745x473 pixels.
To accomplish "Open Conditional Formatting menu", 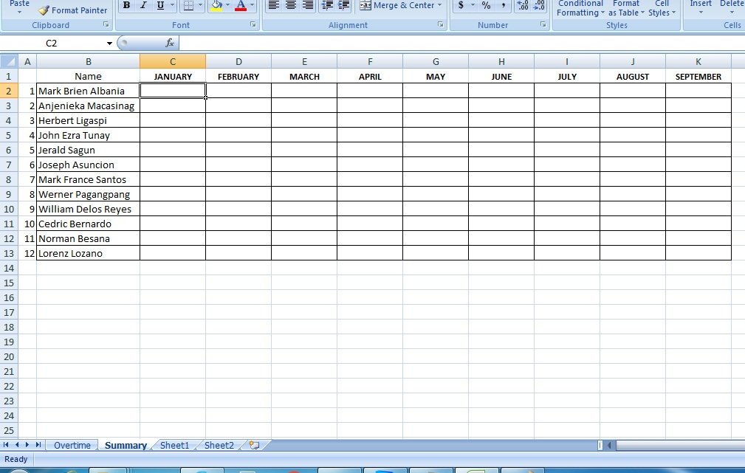I will click(x=581, y=8).
